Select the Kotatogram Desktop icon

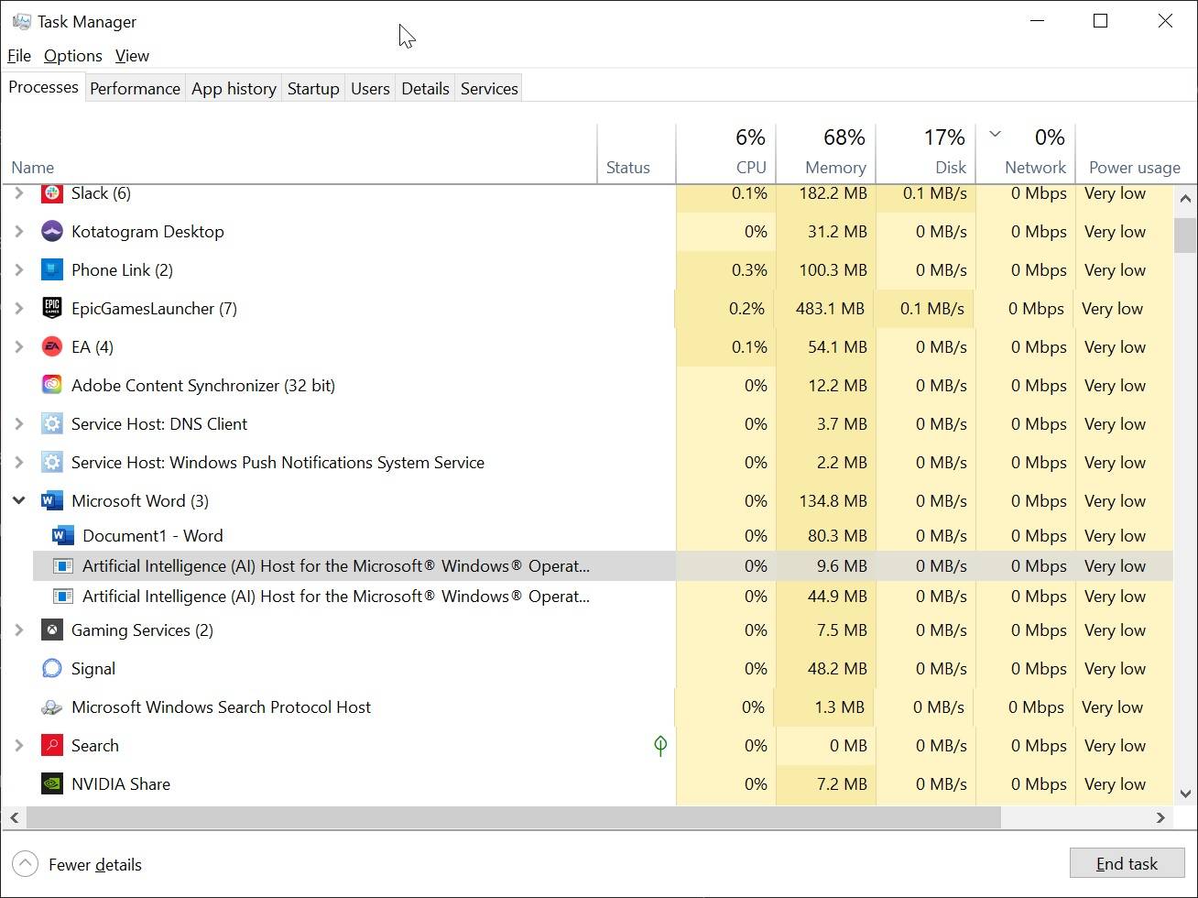[51, 231]
